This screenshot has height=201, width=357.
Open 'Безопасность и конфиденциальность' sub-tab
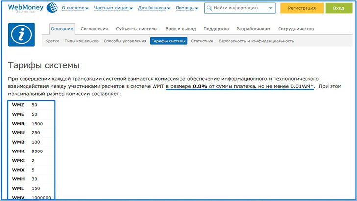pos(256,41)
